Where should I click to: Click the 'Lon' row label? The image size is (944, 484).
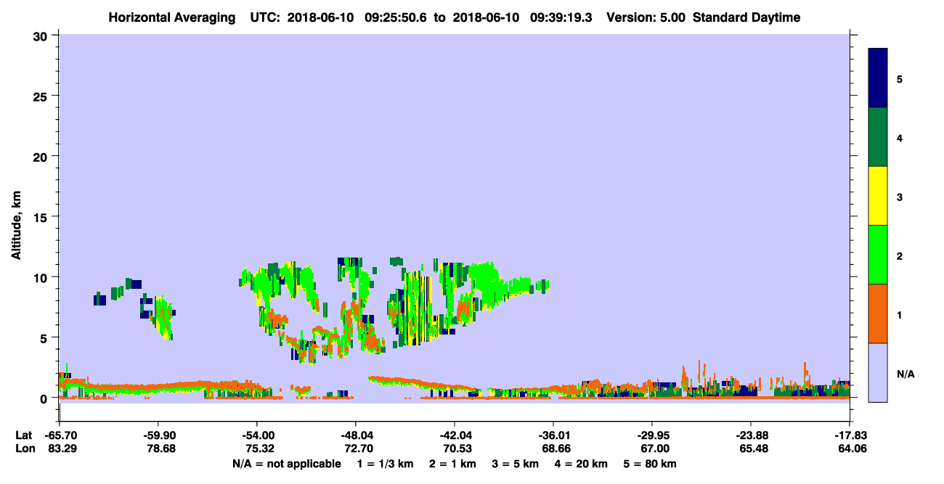[24, 448]
